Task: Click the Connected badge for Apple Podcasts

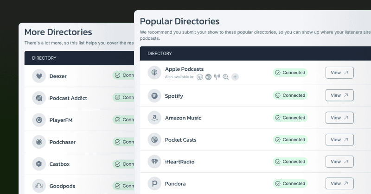Action: [290, 73]
